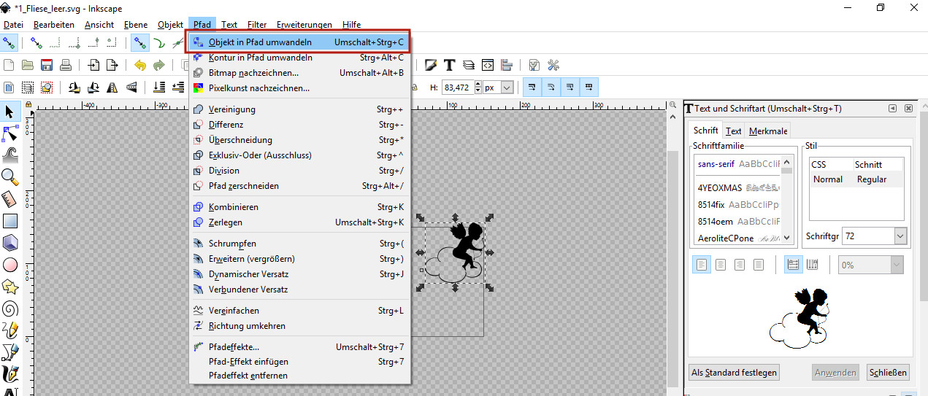Choose Kombinieren menu entry
This screenshot has height=396, width=928.
pos(299,207)
